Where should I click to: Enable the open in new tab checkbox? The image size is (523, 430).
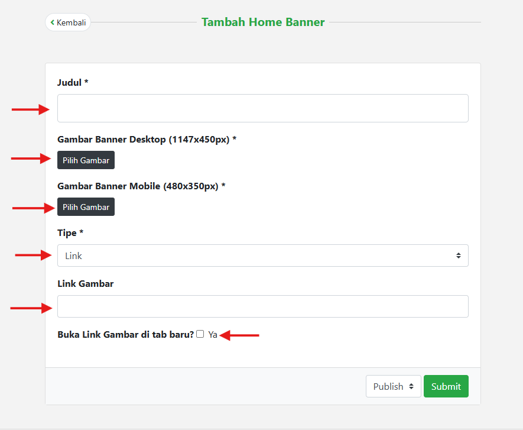click(x=200, y=334)
